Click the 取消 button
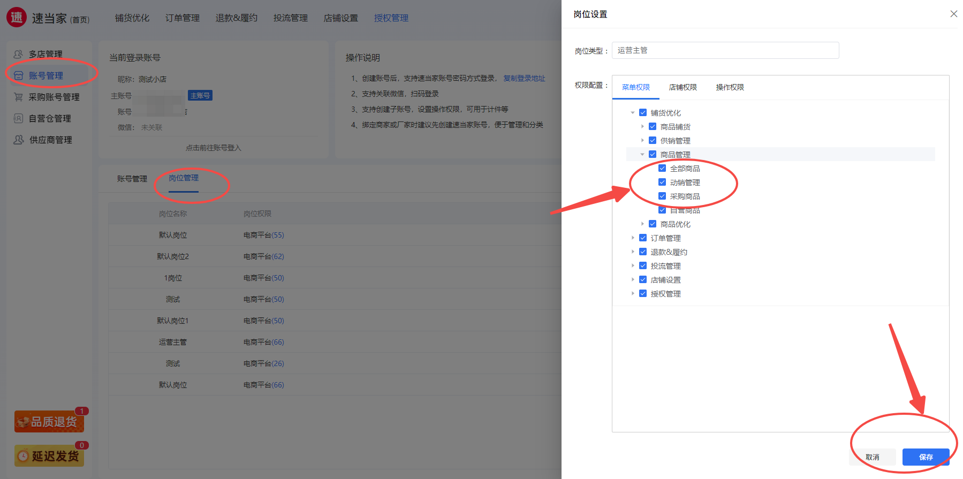Viewport: 963px width, 479px height. click(x=873, y=457)
